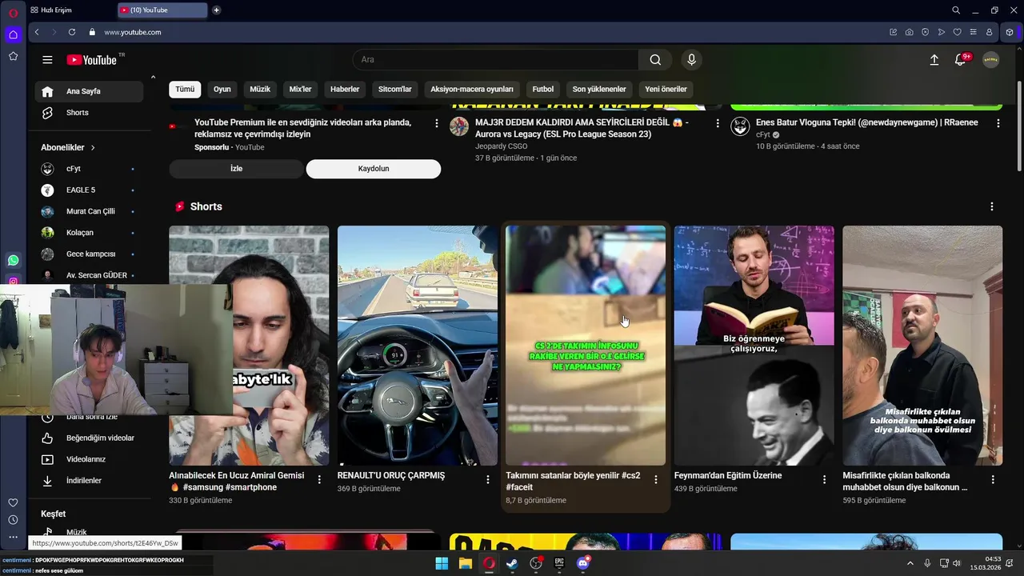This screenshot has height=576, width=1024.
Task: Open Instagram from the Opera sidebar
Action: (13, 282)
